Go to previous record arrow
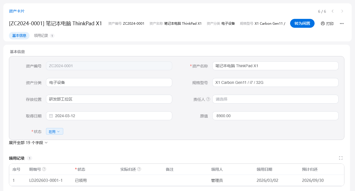Image resolution: width=355 pixels, height=191 pixels. tap(332, 11)
